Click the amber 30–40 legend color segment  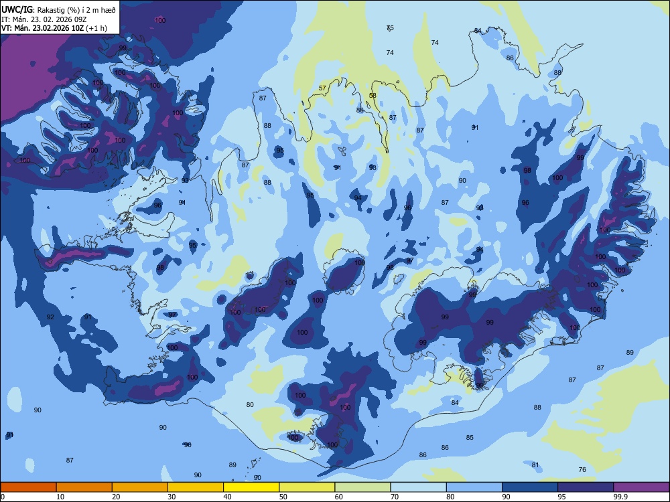(x=196, y=487)
